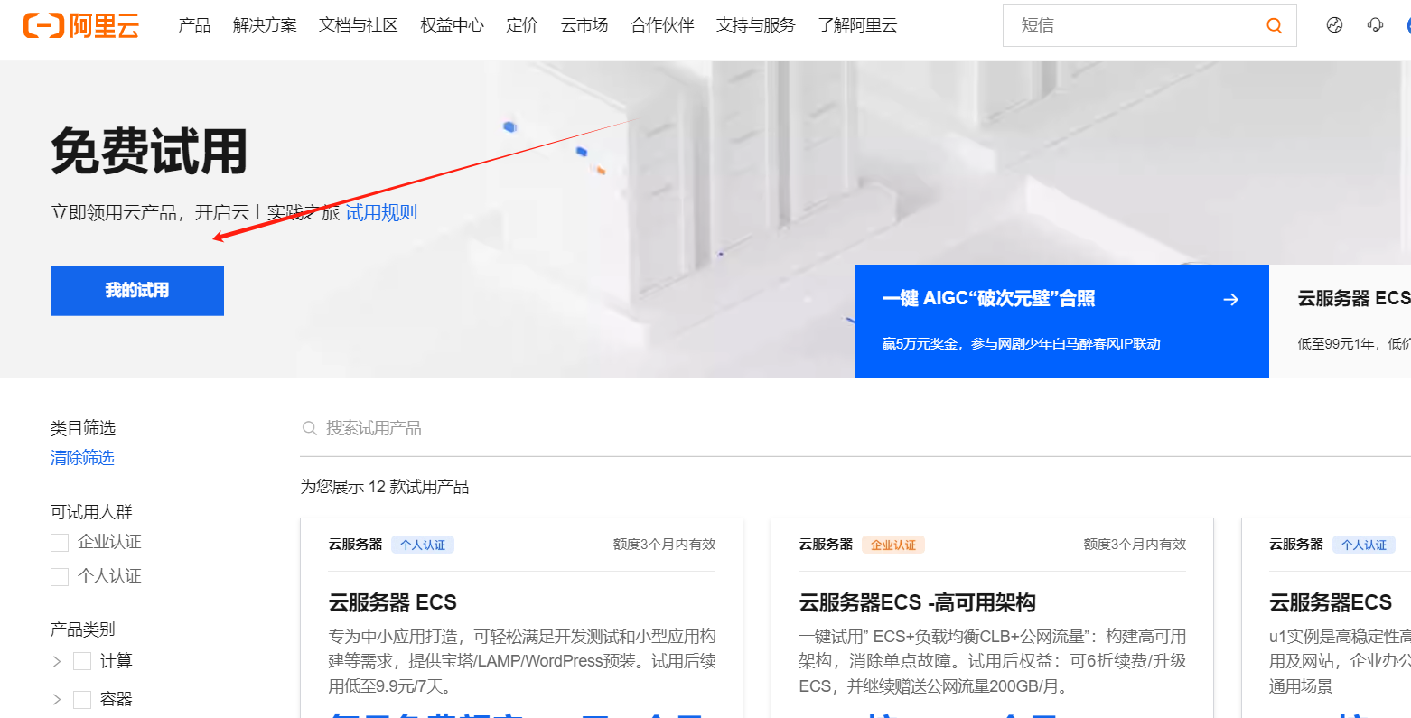Open the 文档与社区 menu
This screenshot has width=1411, height=718.
click(359, 25)
